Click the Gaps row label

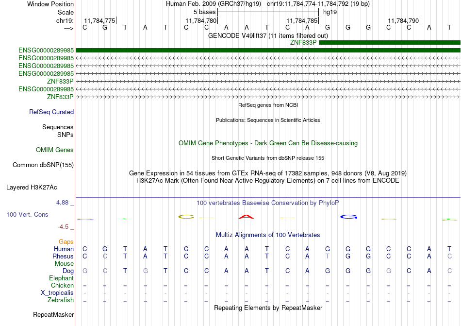66,241
